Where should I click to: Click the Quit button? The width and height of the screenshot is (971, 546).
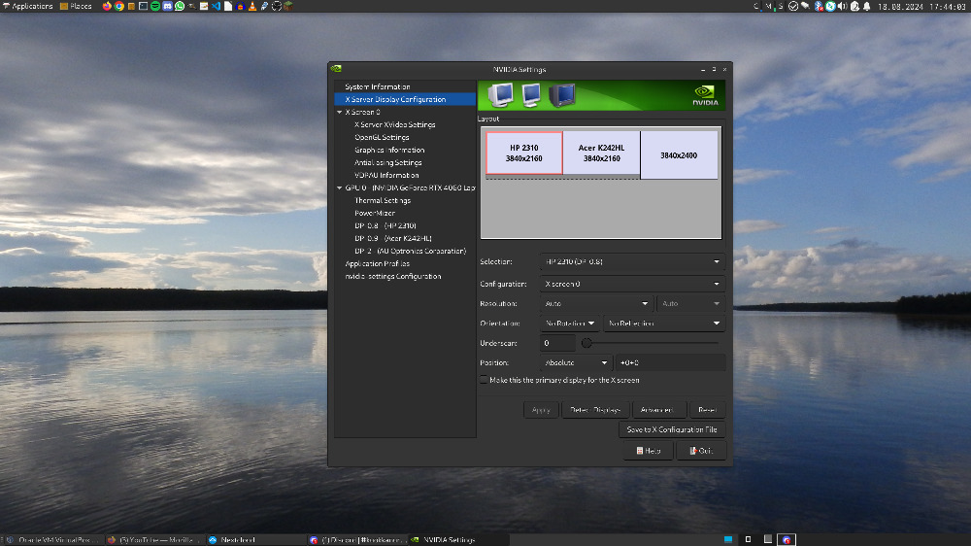[x=701, y=451]
